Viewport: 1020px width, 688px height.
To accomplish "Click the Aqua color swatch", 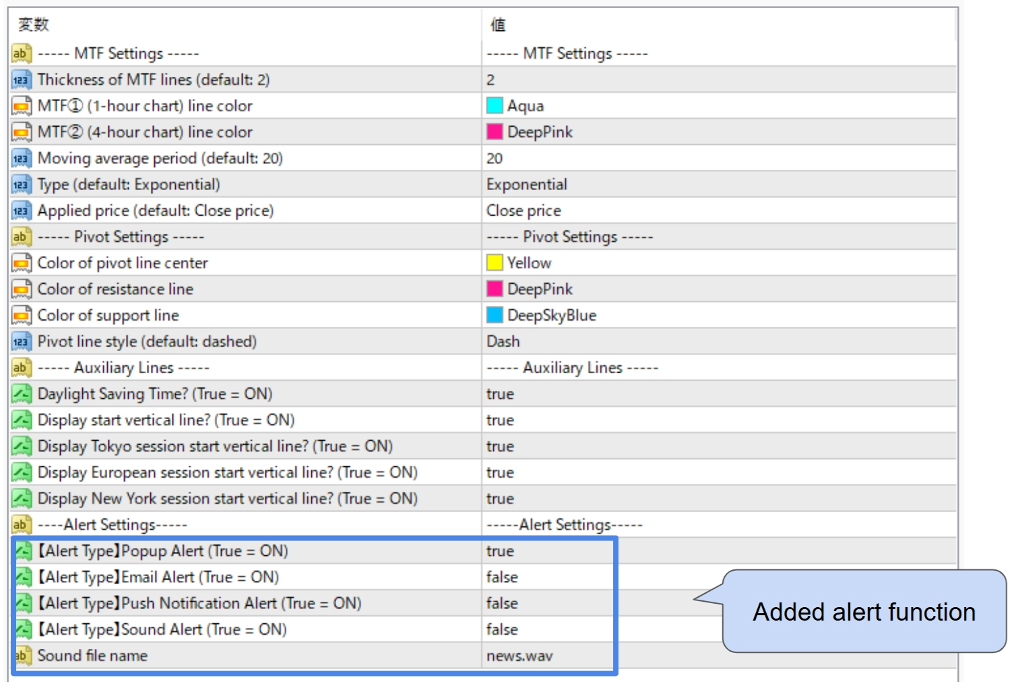I will coord(495,106).
